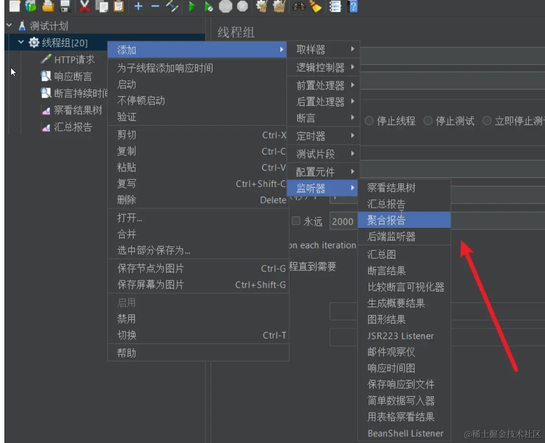Open the Search binoculars icon
Image resolution: width=545 pixels, height=443 pixels.
(298, 7)
